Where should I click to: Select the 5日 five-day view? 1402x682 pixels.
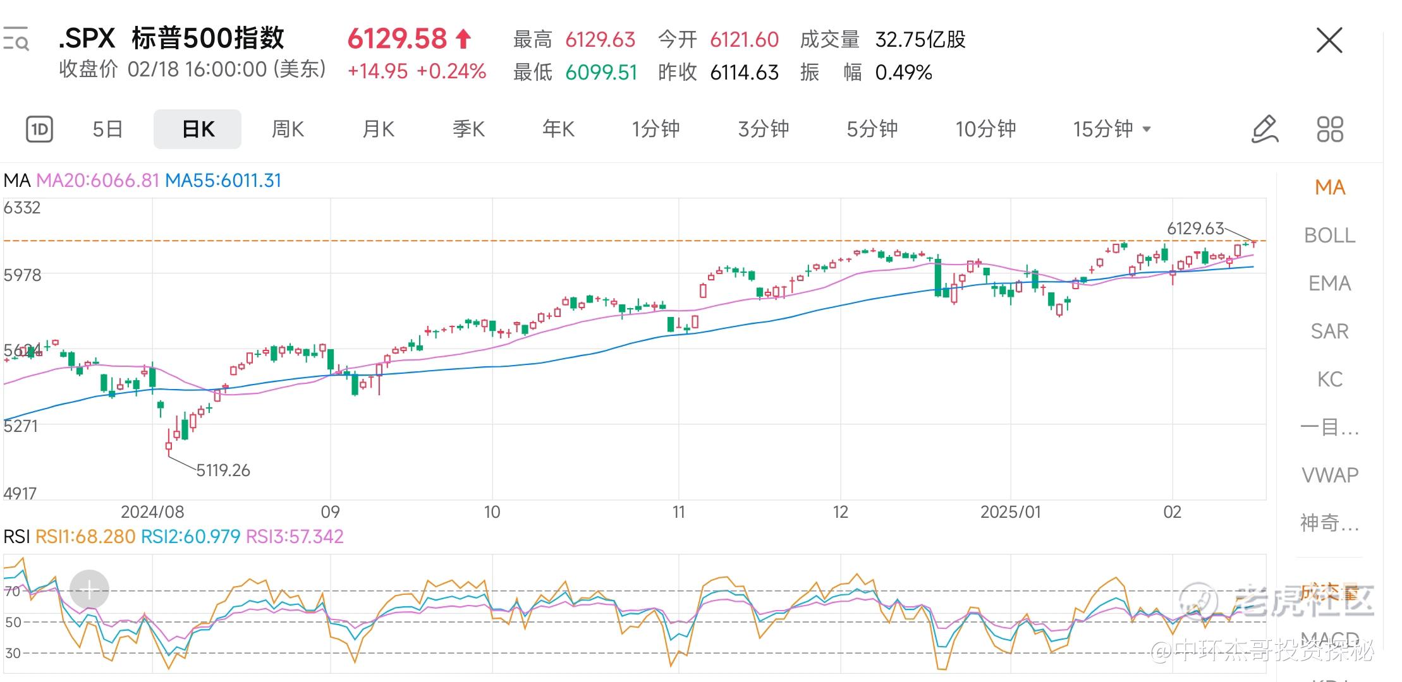[107, 129]
